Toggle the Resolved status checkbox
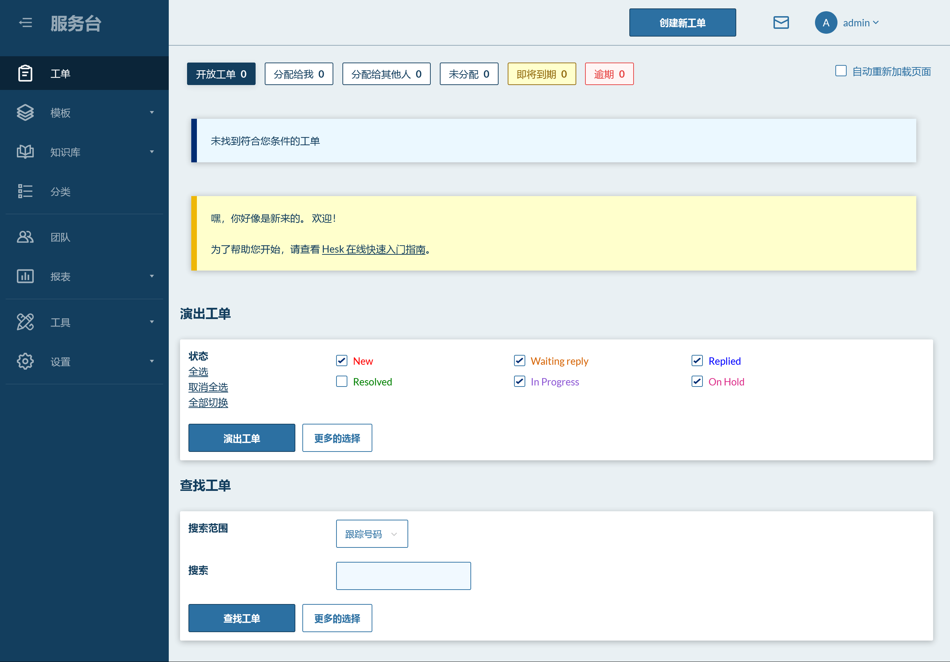The image size is (950, 662). 342,382
